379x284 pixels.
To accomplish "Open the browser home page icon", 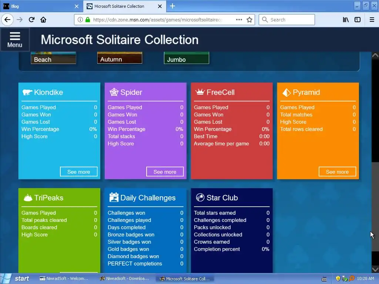I will [43, 20].
